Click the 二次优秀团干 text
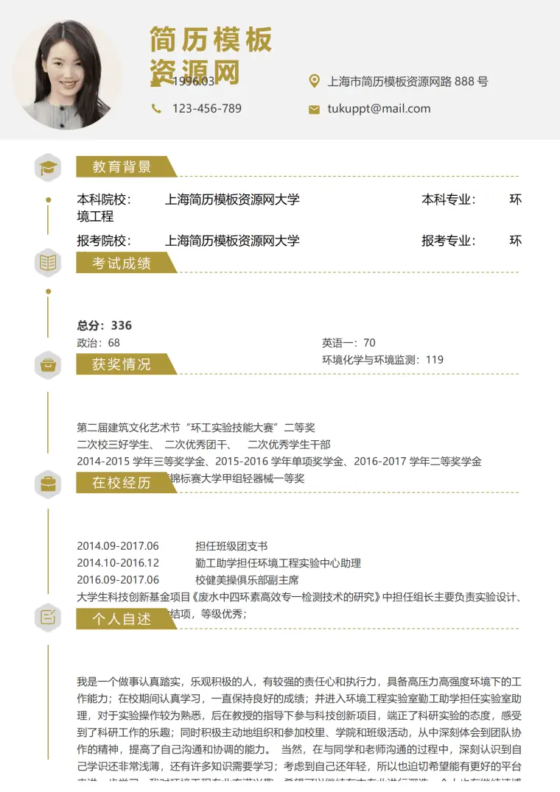This screenshot has width=560, height=792. pyautogui.click(x=198, y=445)
